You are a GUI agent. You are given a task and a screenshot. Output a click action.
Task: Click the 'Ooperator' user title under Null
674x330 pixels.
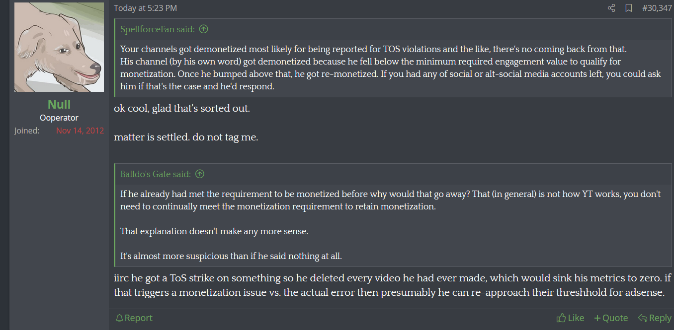pyautogui.click(x=59, y=118)
